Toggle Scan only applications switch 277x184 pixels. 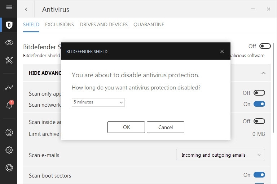(x=259, y=93)
